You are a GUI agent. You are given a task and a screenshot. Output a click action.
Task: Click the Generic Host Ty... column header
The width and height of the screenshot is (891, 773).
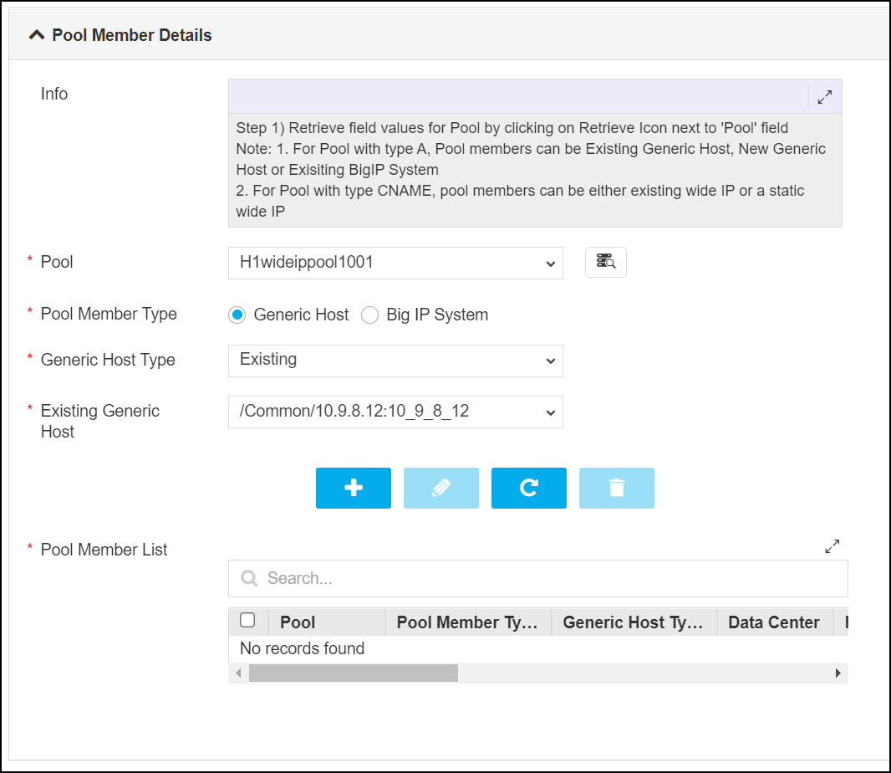pos(633,622)
